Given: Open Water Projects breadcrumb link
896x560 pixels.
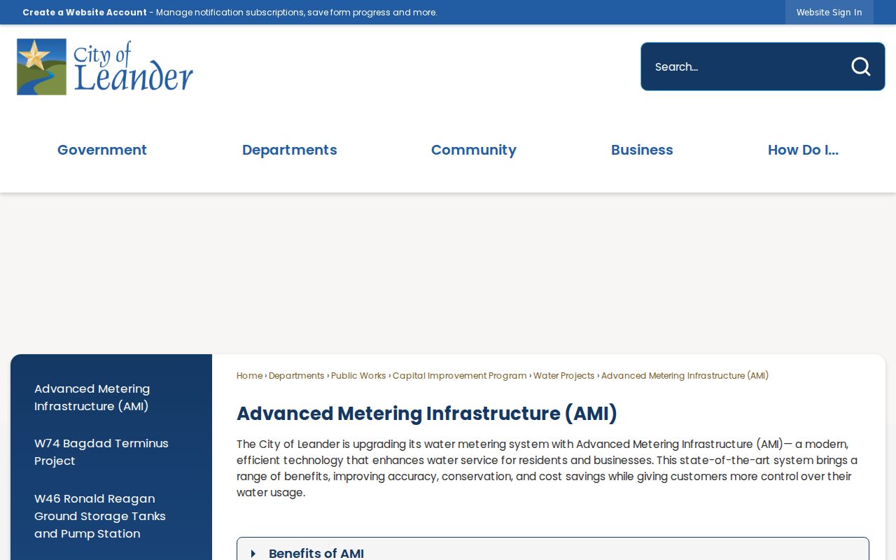Looking at the screenshot, I should 564,376.
